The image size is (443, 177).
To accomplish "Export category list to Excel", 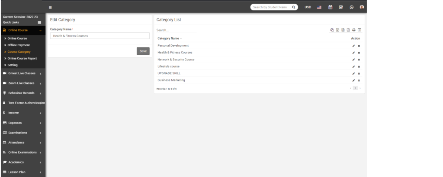I will pyautogui.click(x=337, y=30).
